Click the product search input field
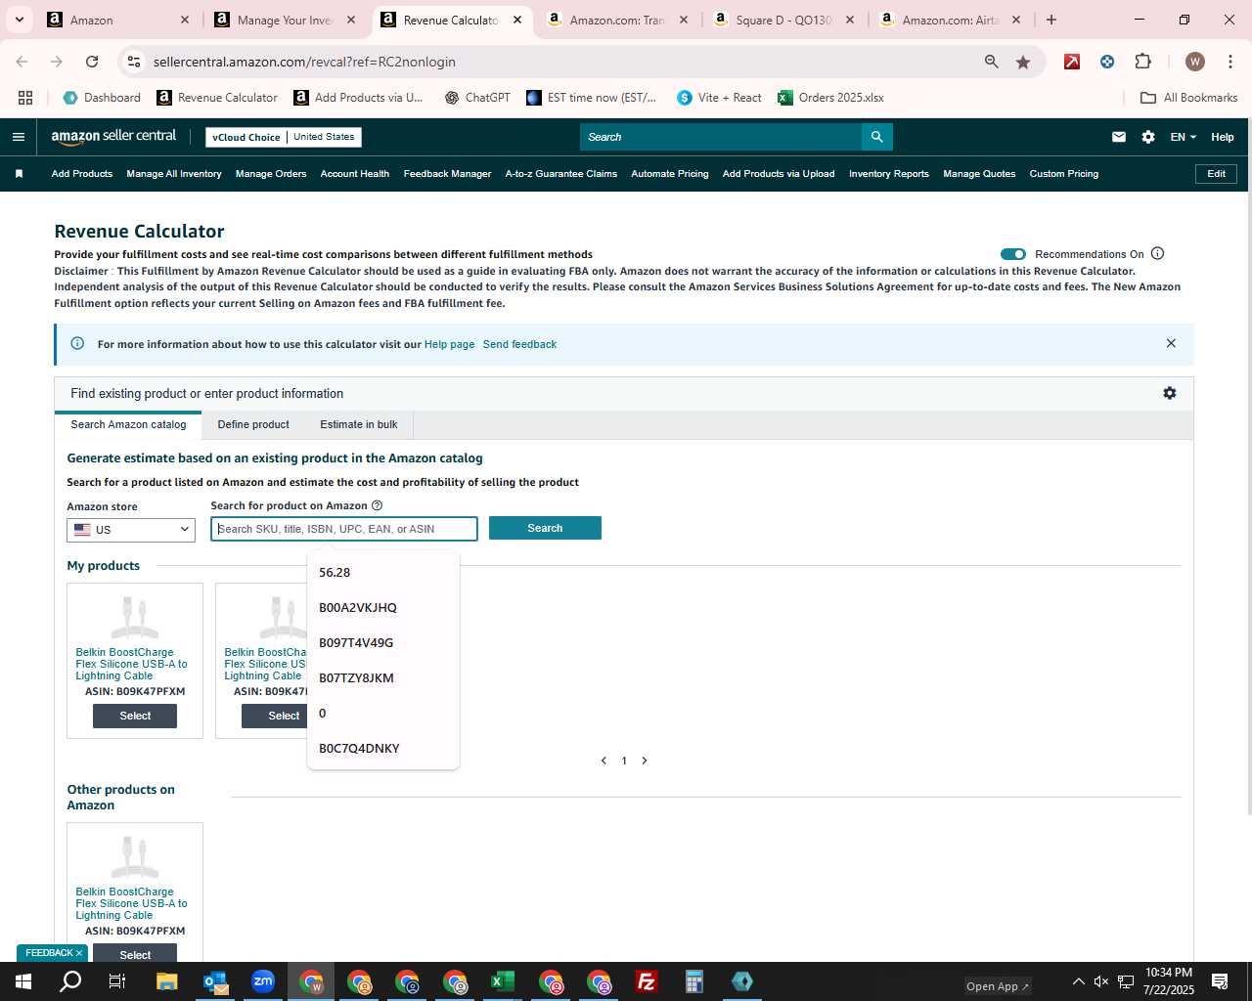Screen dimensions: 1252x1001 pyautogui.click(x=344, y=529)
